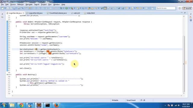193x108 pixels.
Task: Click the Debug bug icon
Action: click(x=61, y=8)
